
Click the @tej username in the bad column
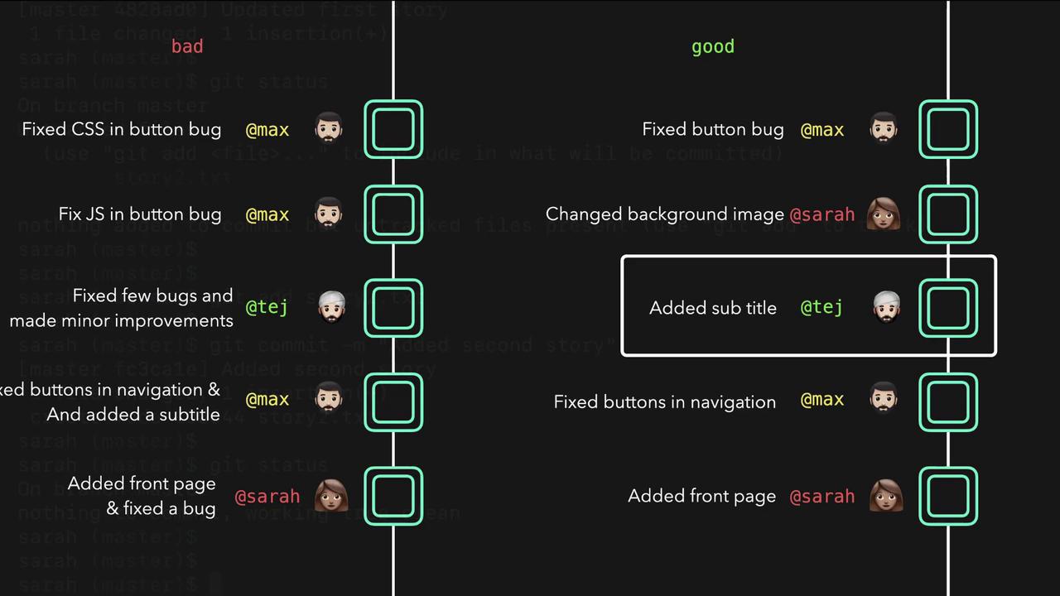coord(267,307)
